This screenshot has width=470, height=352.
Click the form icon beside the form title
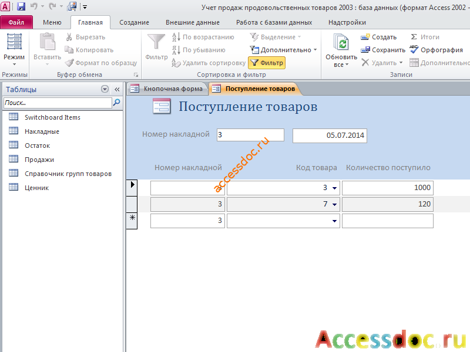coord(161,106)
